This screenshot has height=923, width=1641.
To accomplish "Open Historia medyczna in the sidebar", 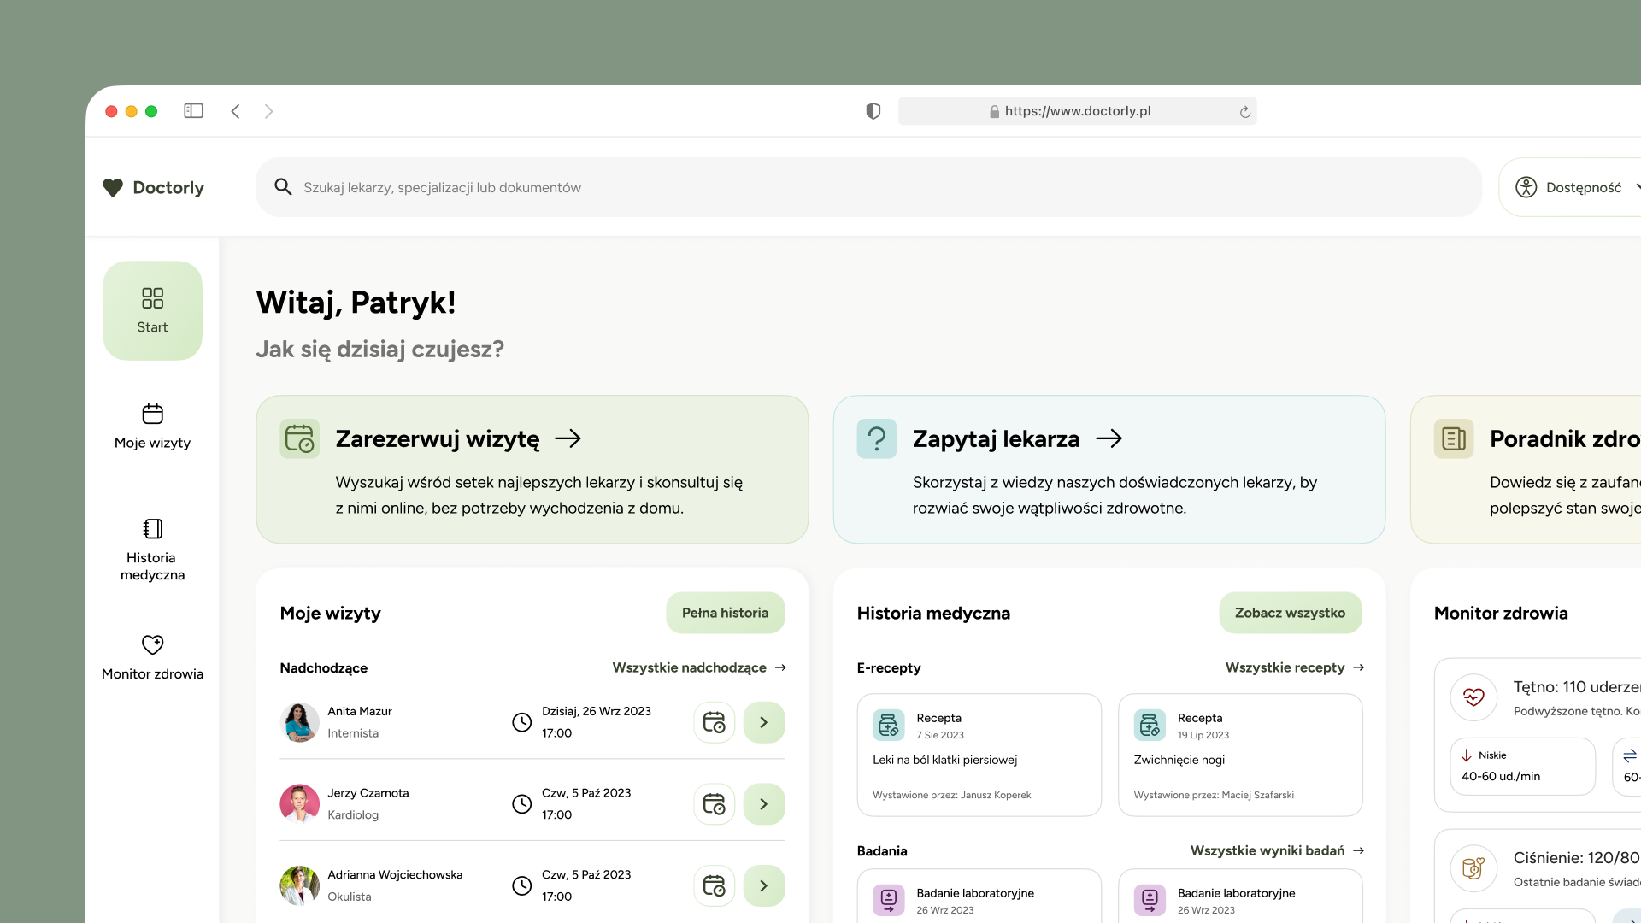I will point(152,550).
